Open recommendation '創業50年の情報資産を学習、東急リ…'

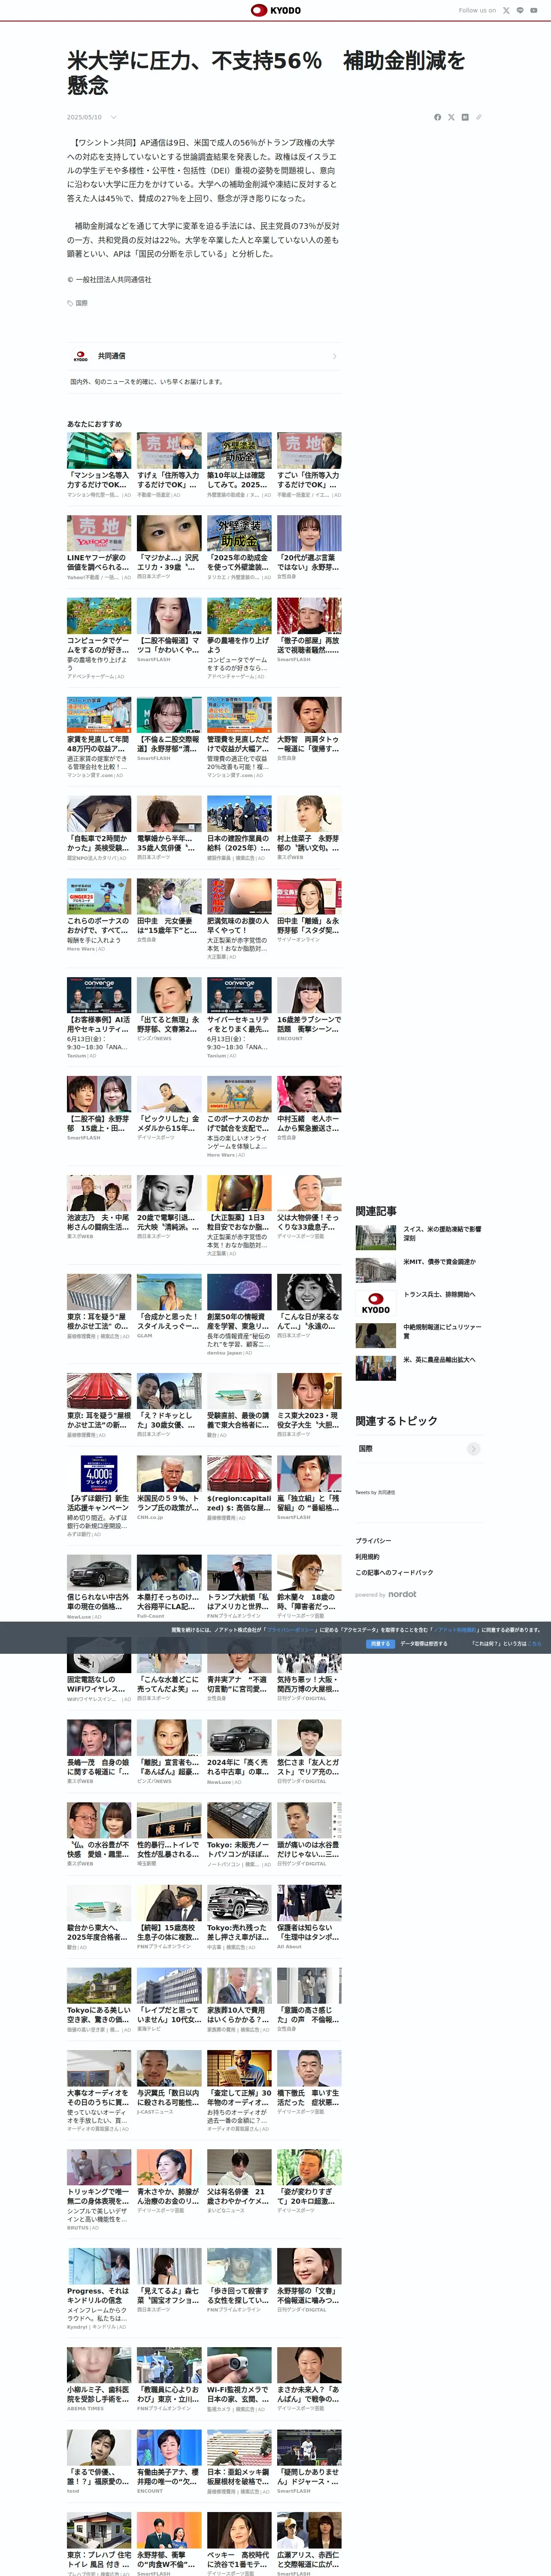click(x=239, y=1314)
